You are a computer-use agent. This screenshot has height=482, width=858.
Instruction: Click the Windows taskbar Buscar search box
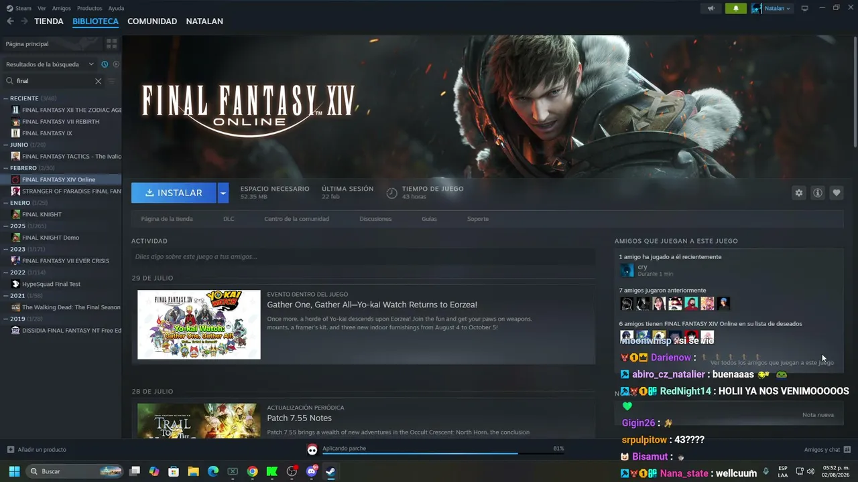tap(75, 471)
